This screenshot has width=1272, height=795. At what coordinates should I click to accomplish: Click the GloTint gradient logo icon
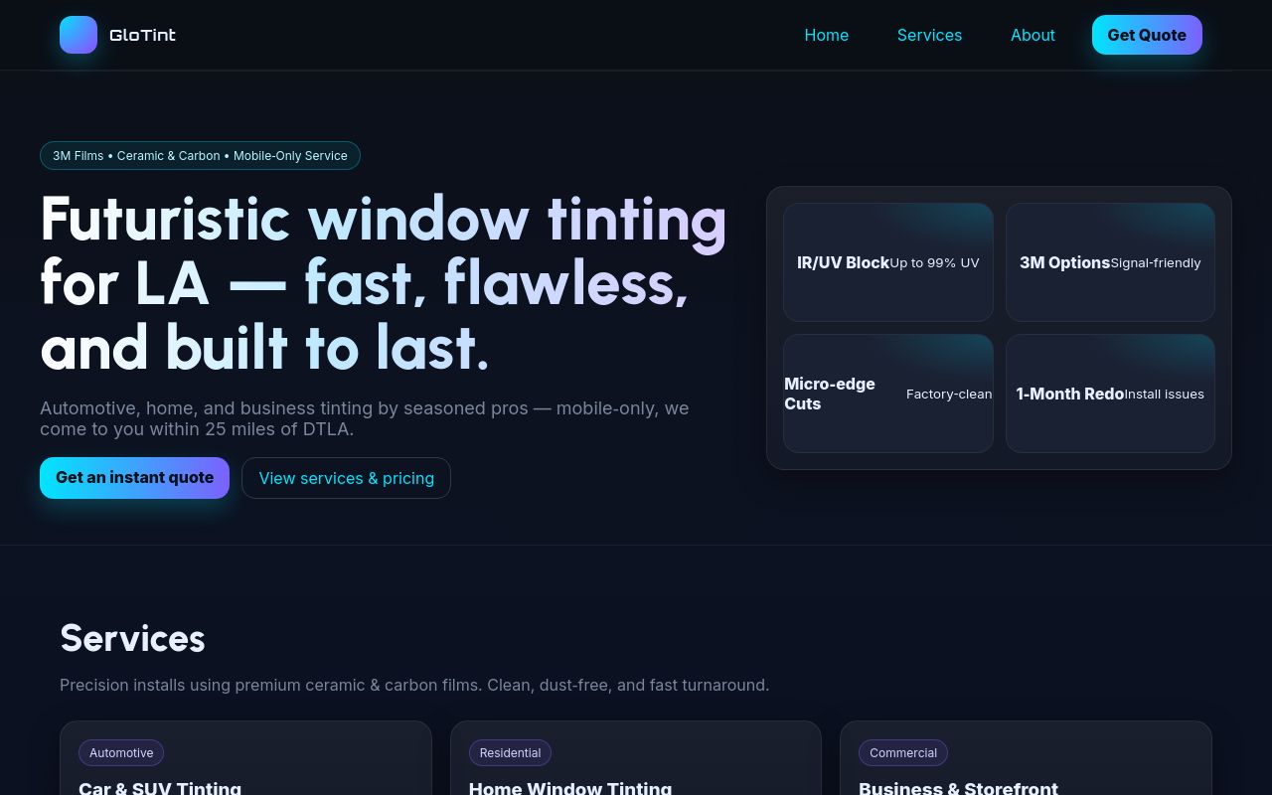[79, 35]
